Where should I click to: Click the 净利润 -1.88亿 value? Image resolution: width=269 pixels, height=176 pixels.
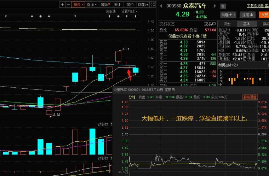pyautogui.click(x=240, y=42)
